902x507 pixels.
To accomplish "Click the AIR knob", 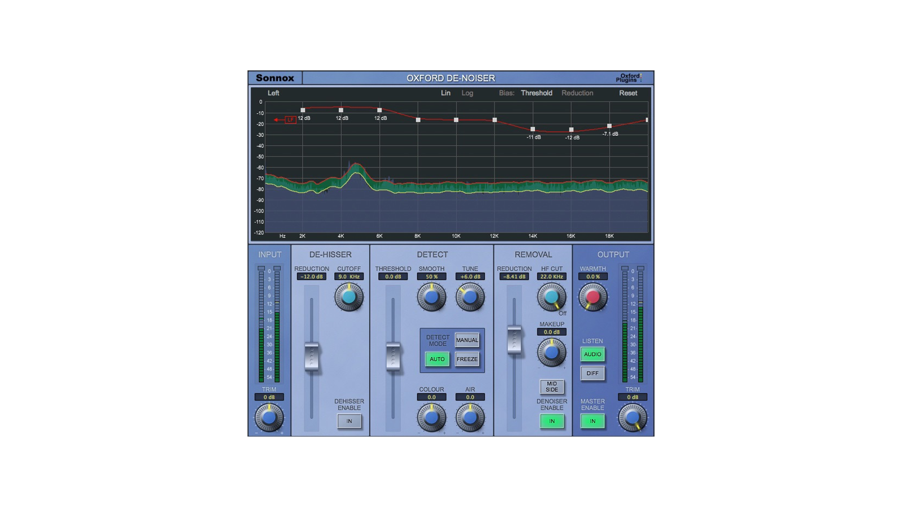I will point(470,417).
